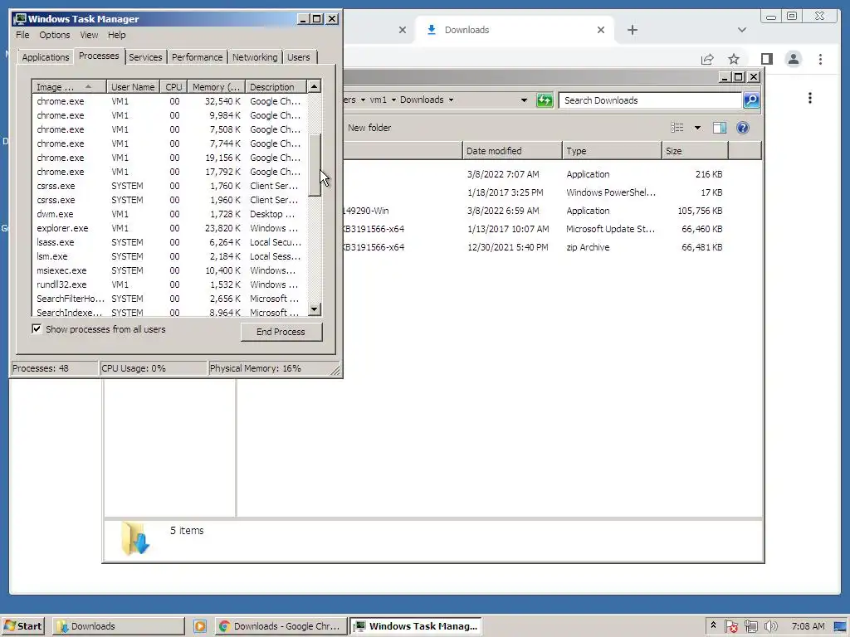This screenshot has width=850, height=637.
Task: Open Task Manager View menu
Action: coord(89,35)
